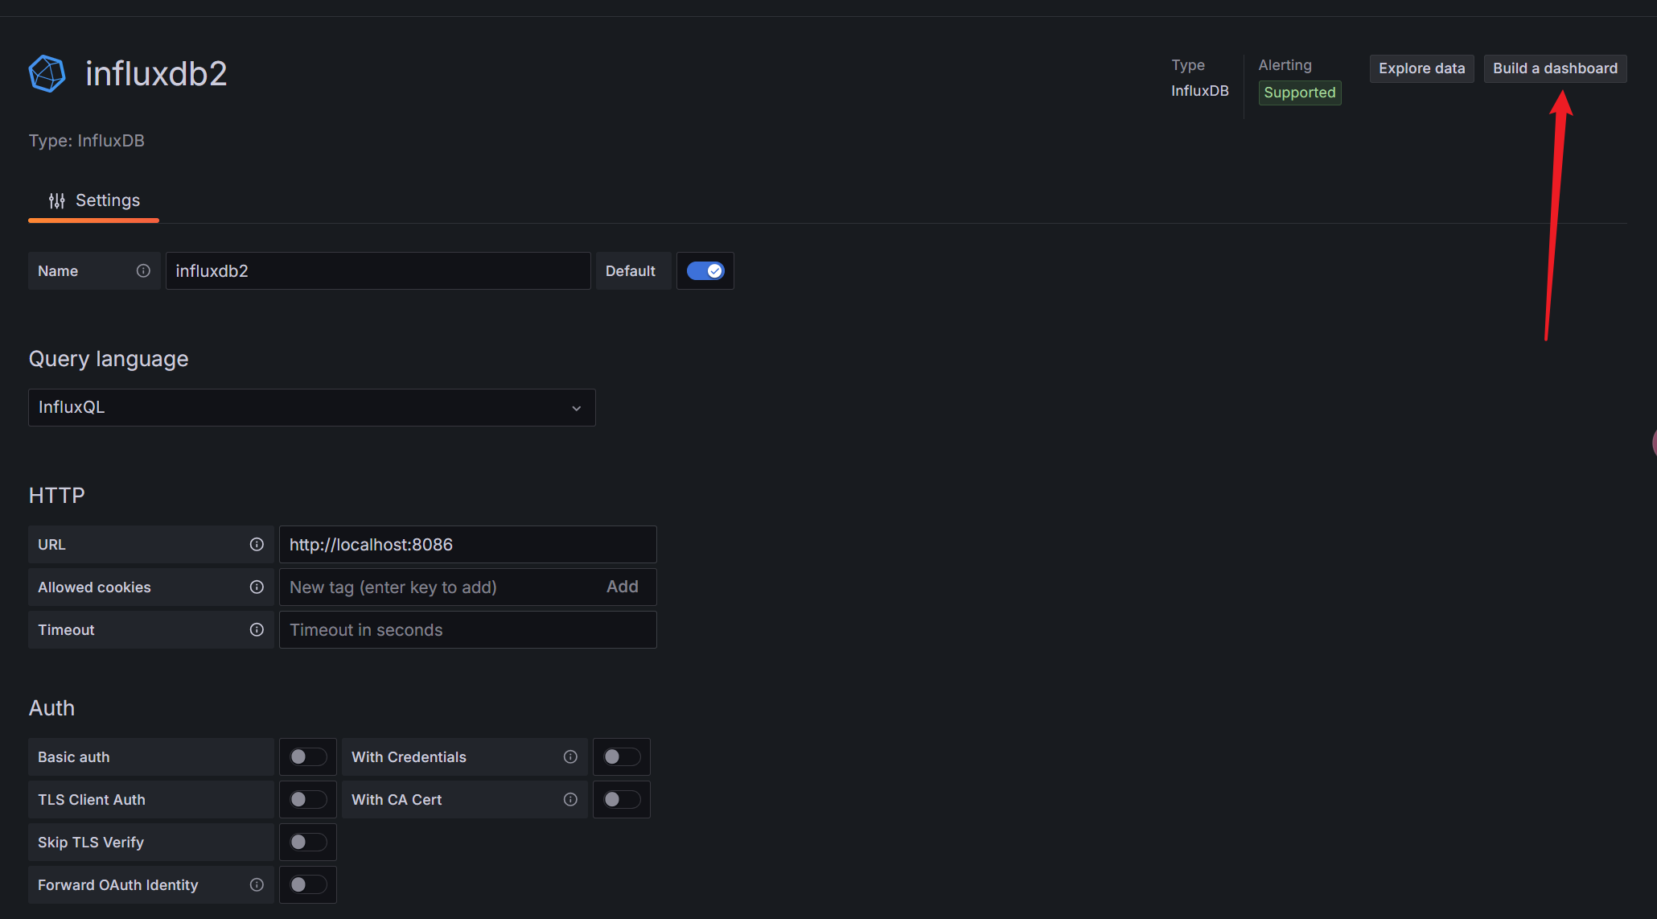The image size is (1657, 919).
Task: Click the Allowed cookies label
Action: point(94,587)
